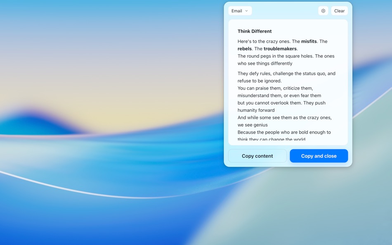Screen dimensions: 392x245
Task: Click the truncated line about changing the world
Action: [272, 139]
